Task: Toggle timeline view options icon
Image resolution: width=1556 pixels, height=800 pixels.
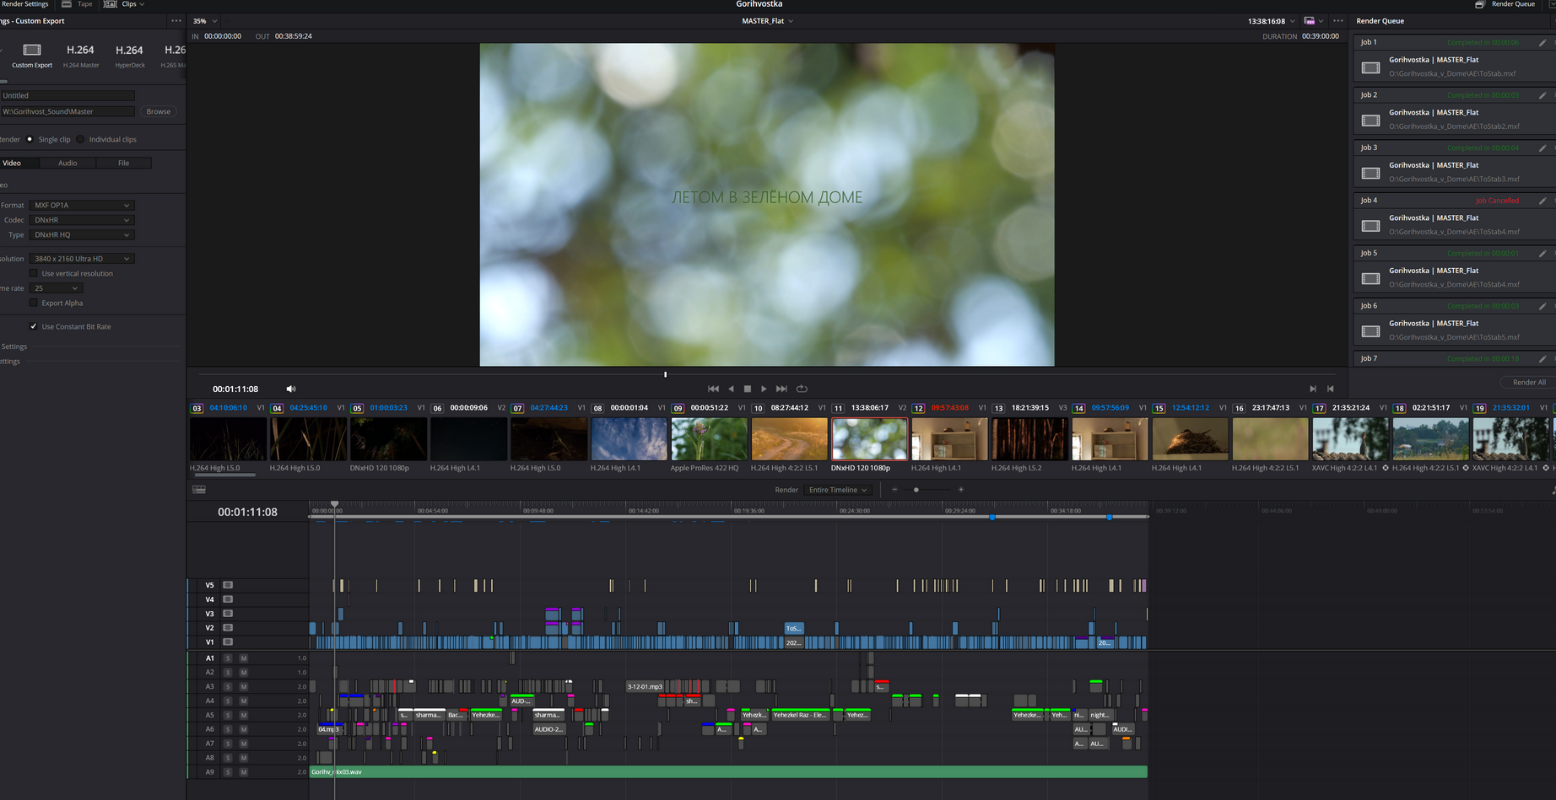Action: (199, 490)
